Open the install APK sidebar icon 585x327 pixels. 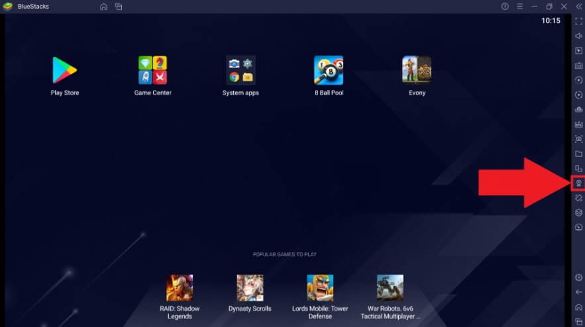pos(578,110)
